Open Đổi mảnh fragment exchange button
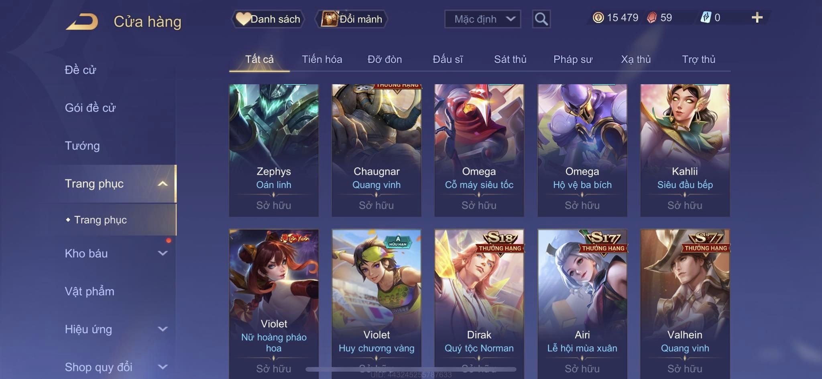 pos(352,19)
